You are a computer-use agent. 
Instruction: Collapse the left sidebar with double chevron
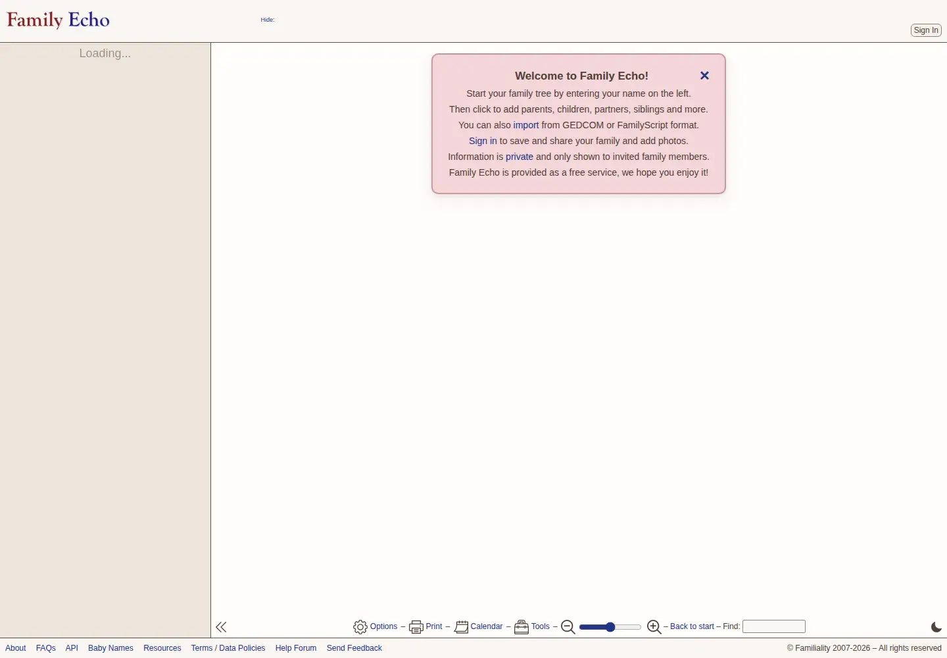tap(221, 627)
